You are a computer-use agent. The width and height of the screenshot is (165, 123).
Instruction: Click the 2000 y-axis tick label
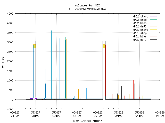pos(10,61)
